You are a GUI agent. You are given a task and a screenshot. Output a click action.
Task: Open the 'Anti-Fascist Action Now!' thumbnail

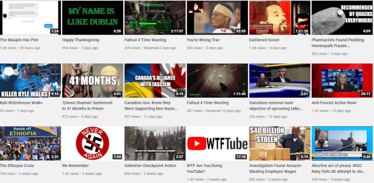point(342,81)
